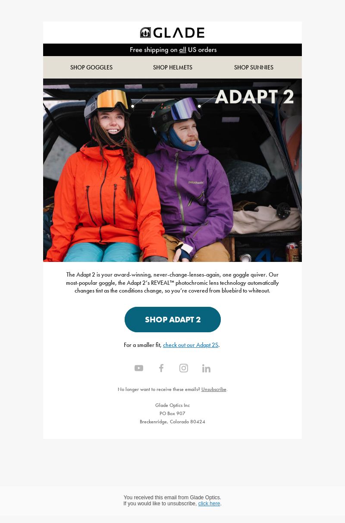Click the Adapt 2 description paragraph
The height and width of the screenshot is (523, 345).
[172, 283]
